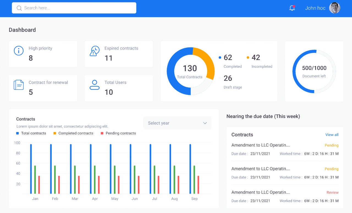Screen dimensions: 352x213
Task: Click the notification bell icon
Action: 292,8
